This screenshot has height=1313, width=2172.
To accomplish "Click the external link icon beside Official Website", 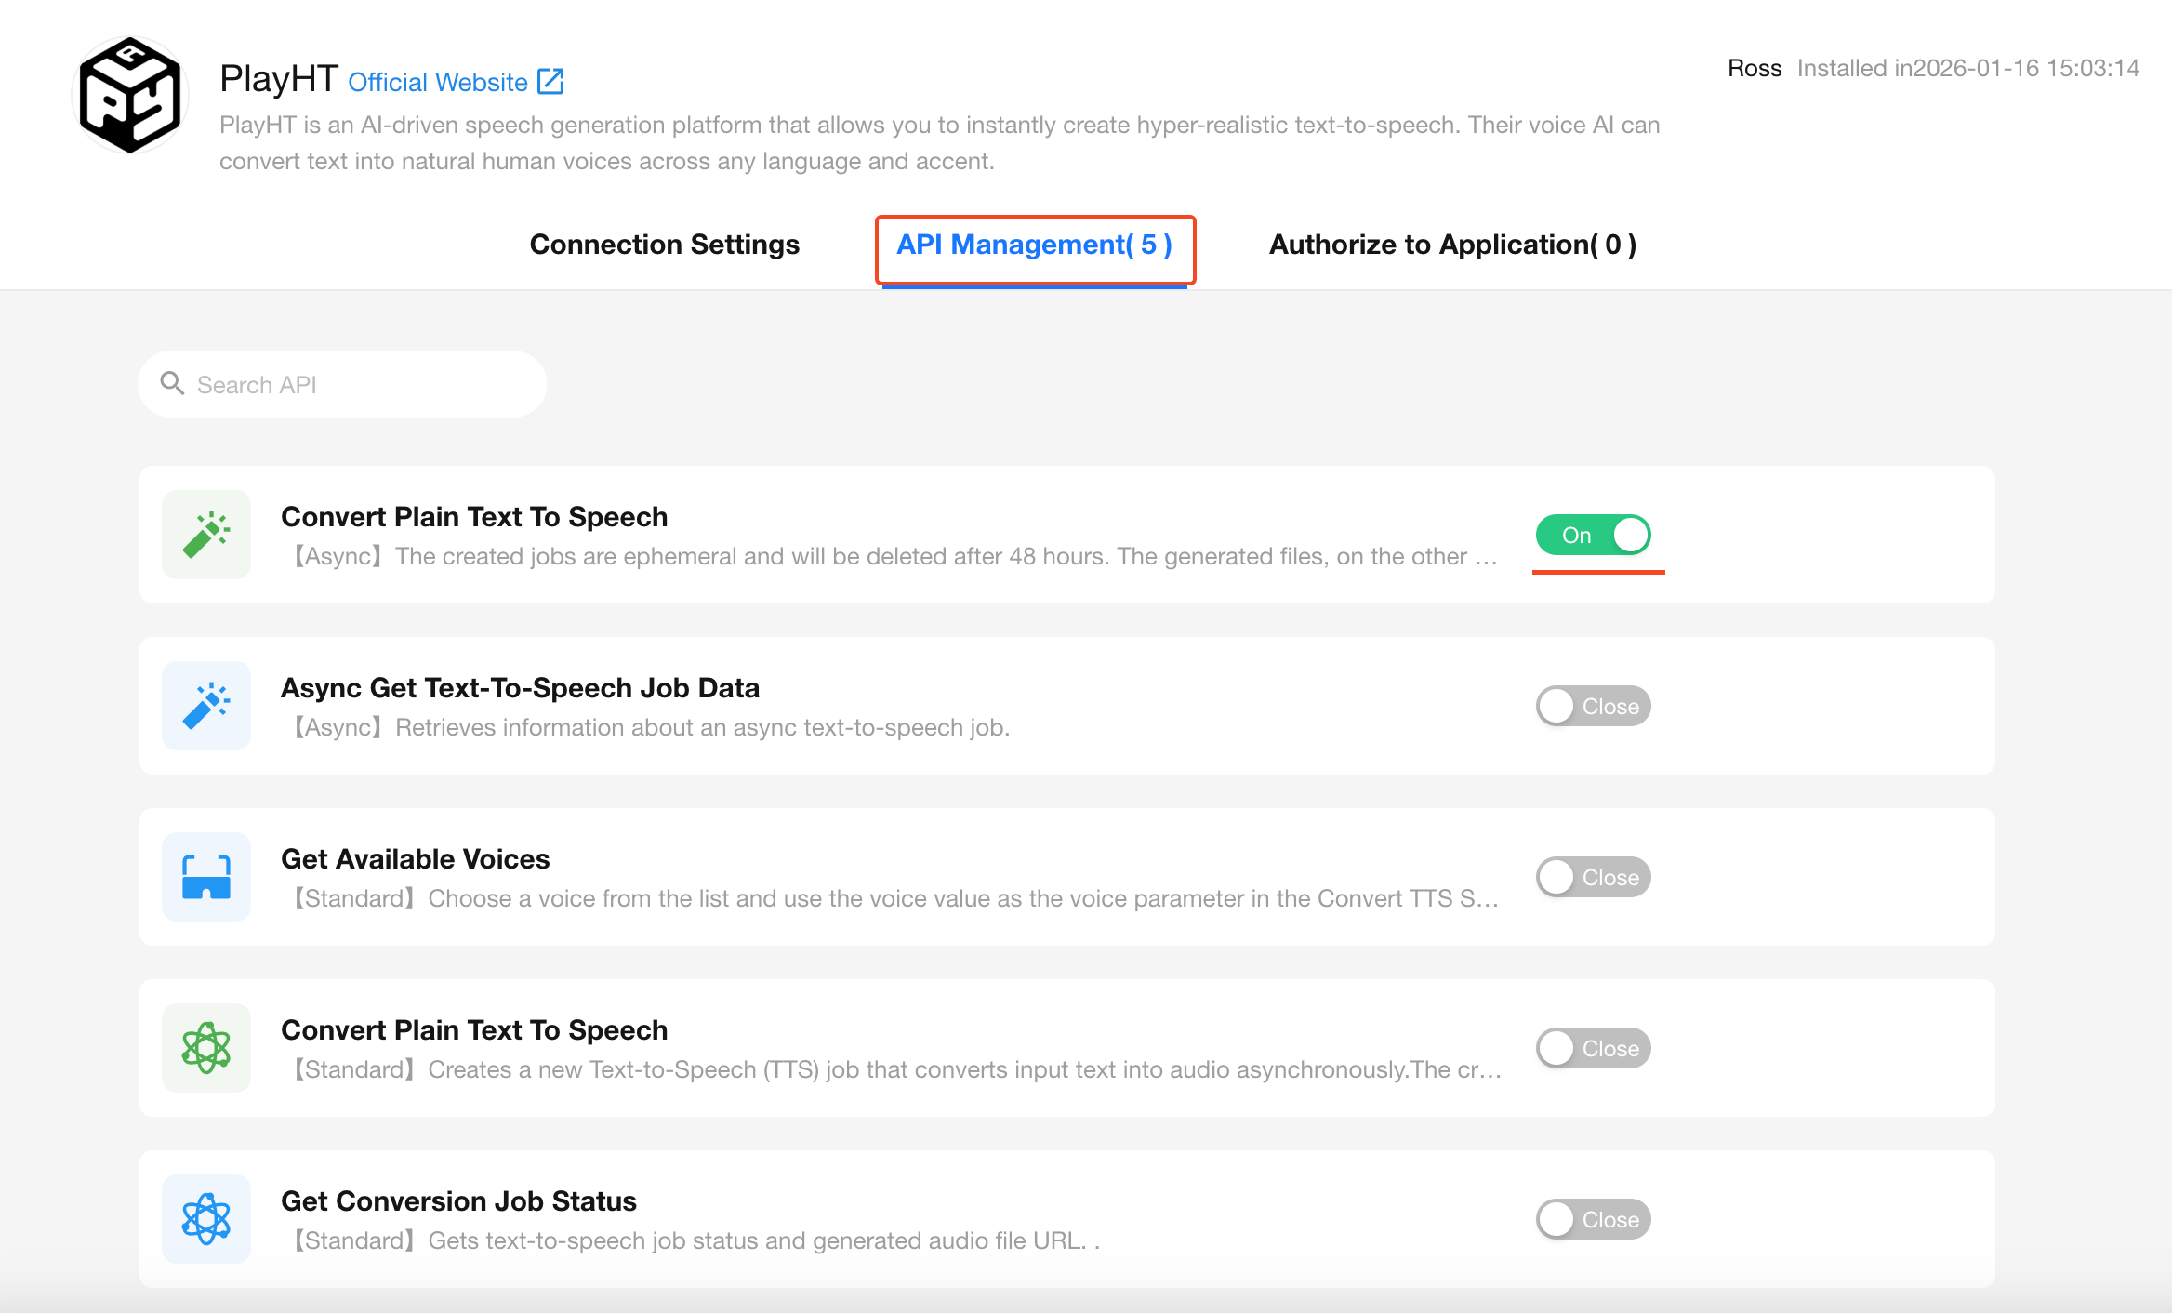I will [550, 82].
